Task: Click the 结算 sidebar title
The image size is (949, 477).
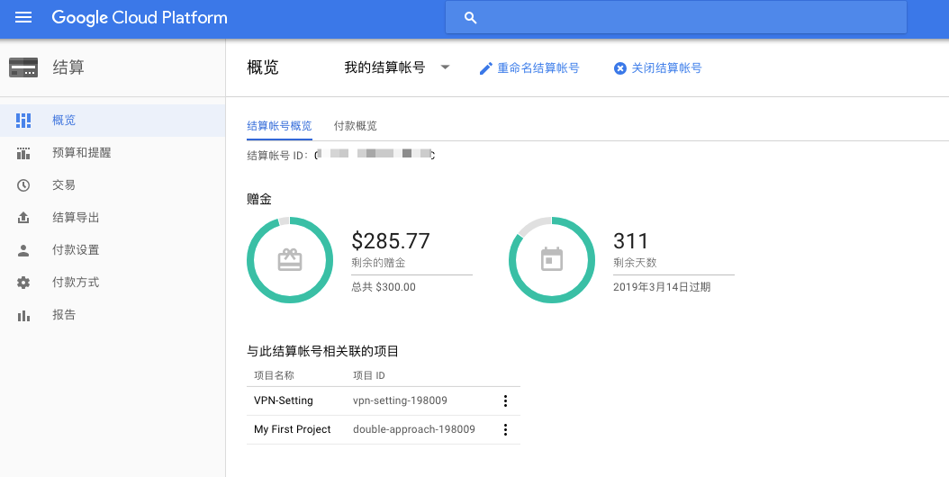Action: (x=68, y=67)
